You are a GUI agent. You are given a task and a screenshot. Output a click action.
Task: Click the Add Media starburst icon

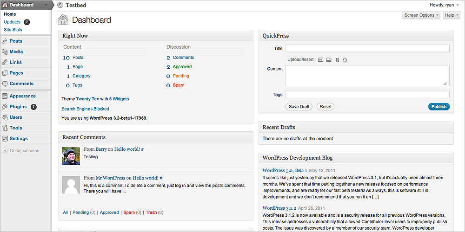[345, 60]
